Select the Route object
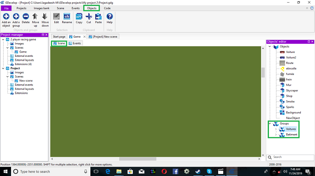The height and width of the screenshot is (176, 315). [289, 63]
